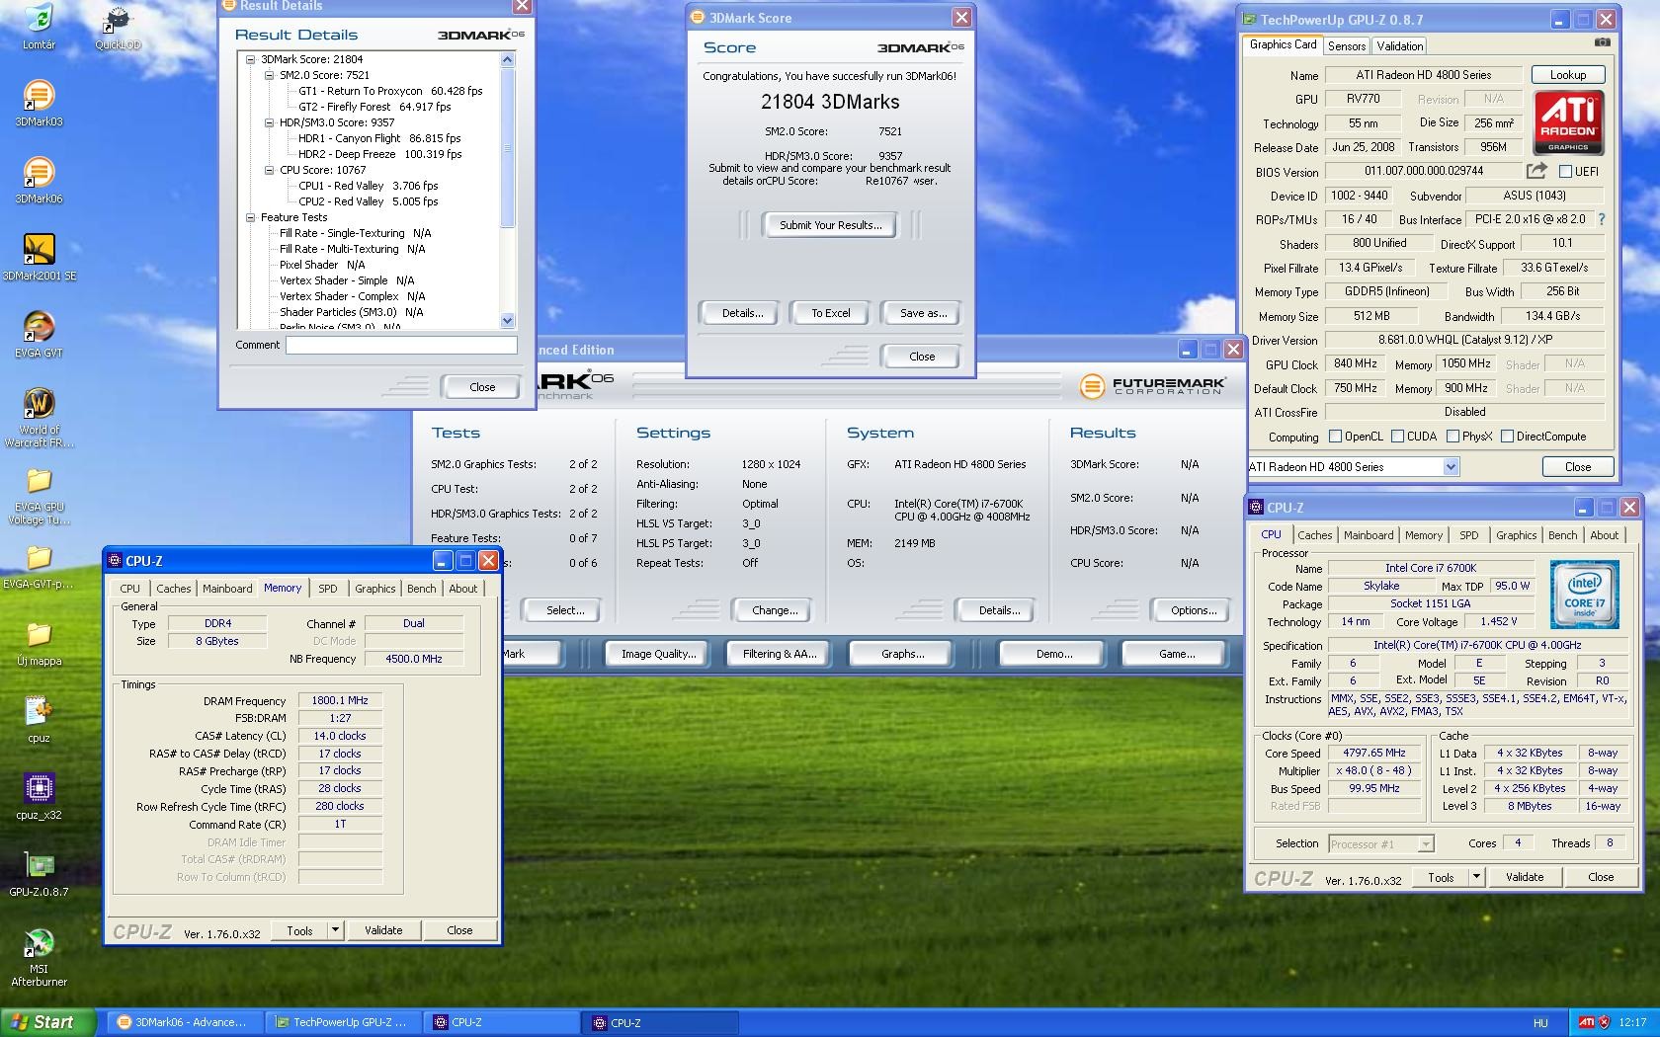This screenshot has height=1037, width=1660.
Task: Click Details button in 3DMark Score dialog
Action: 741,313
